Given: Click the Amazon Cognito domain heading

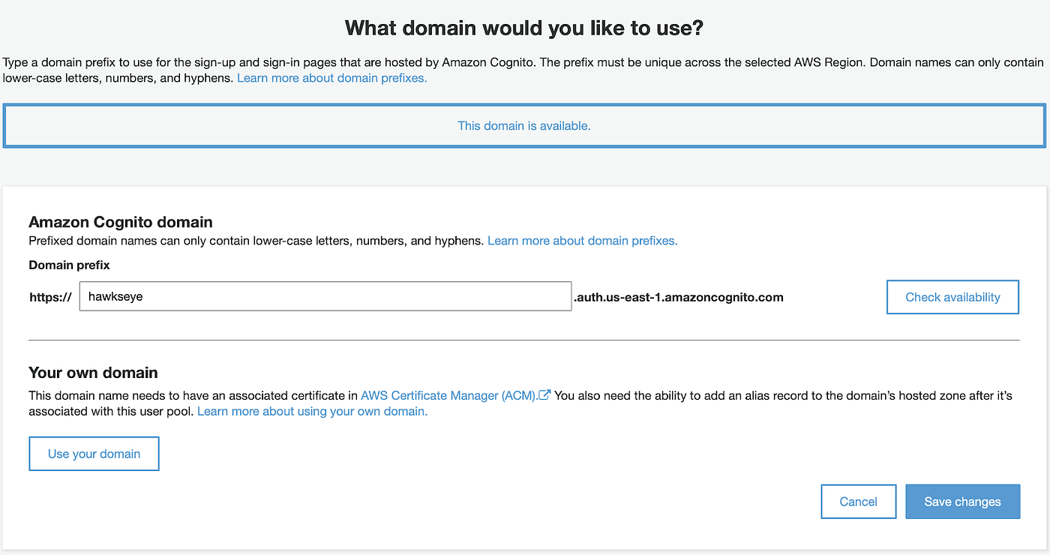Looking at the screenshot, I should [x=120, y=222].
